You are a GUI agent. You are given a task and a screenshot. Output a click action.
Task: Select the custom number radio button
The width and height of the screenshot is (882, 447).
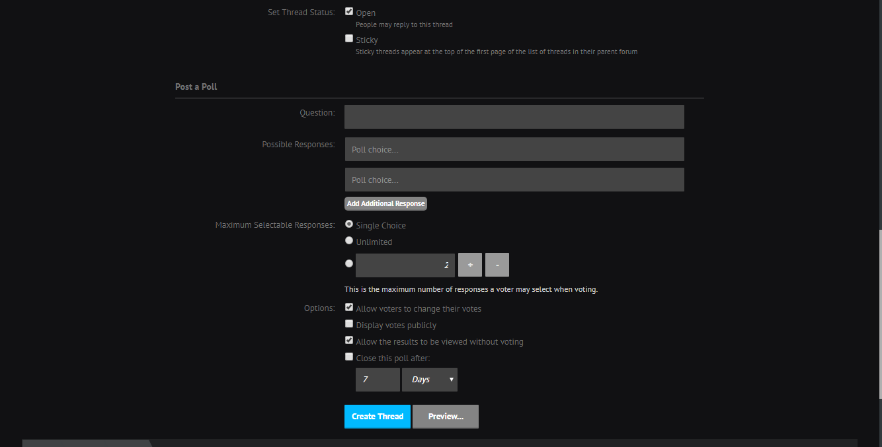[x=349, y=263]
